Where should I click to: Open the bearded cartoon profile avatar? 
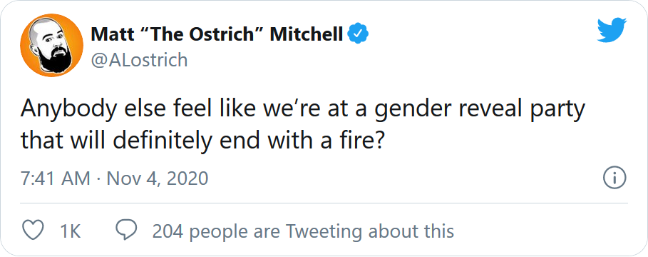click(51, 45)
